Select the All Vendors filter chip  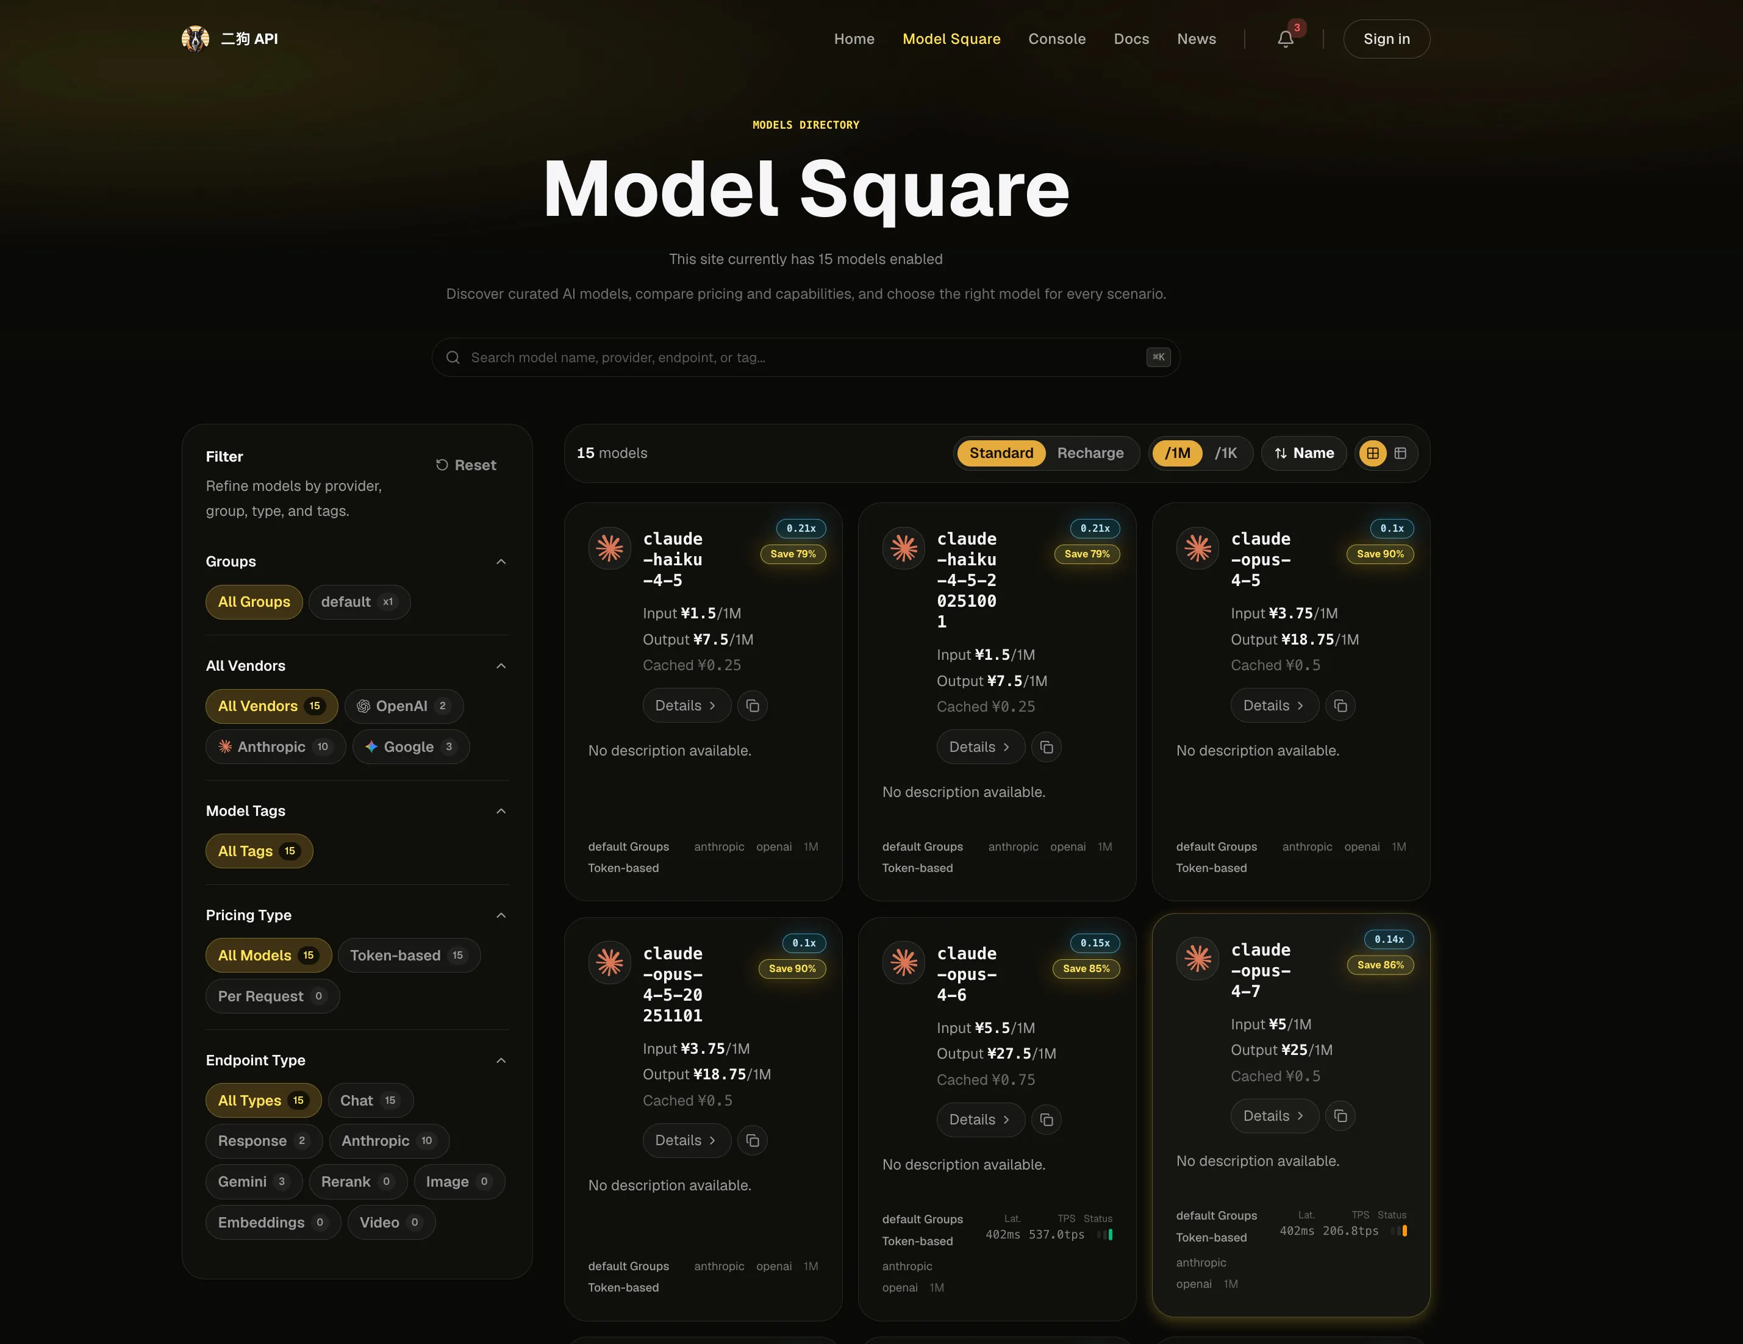pyautogui.click(x=271, y=706)
